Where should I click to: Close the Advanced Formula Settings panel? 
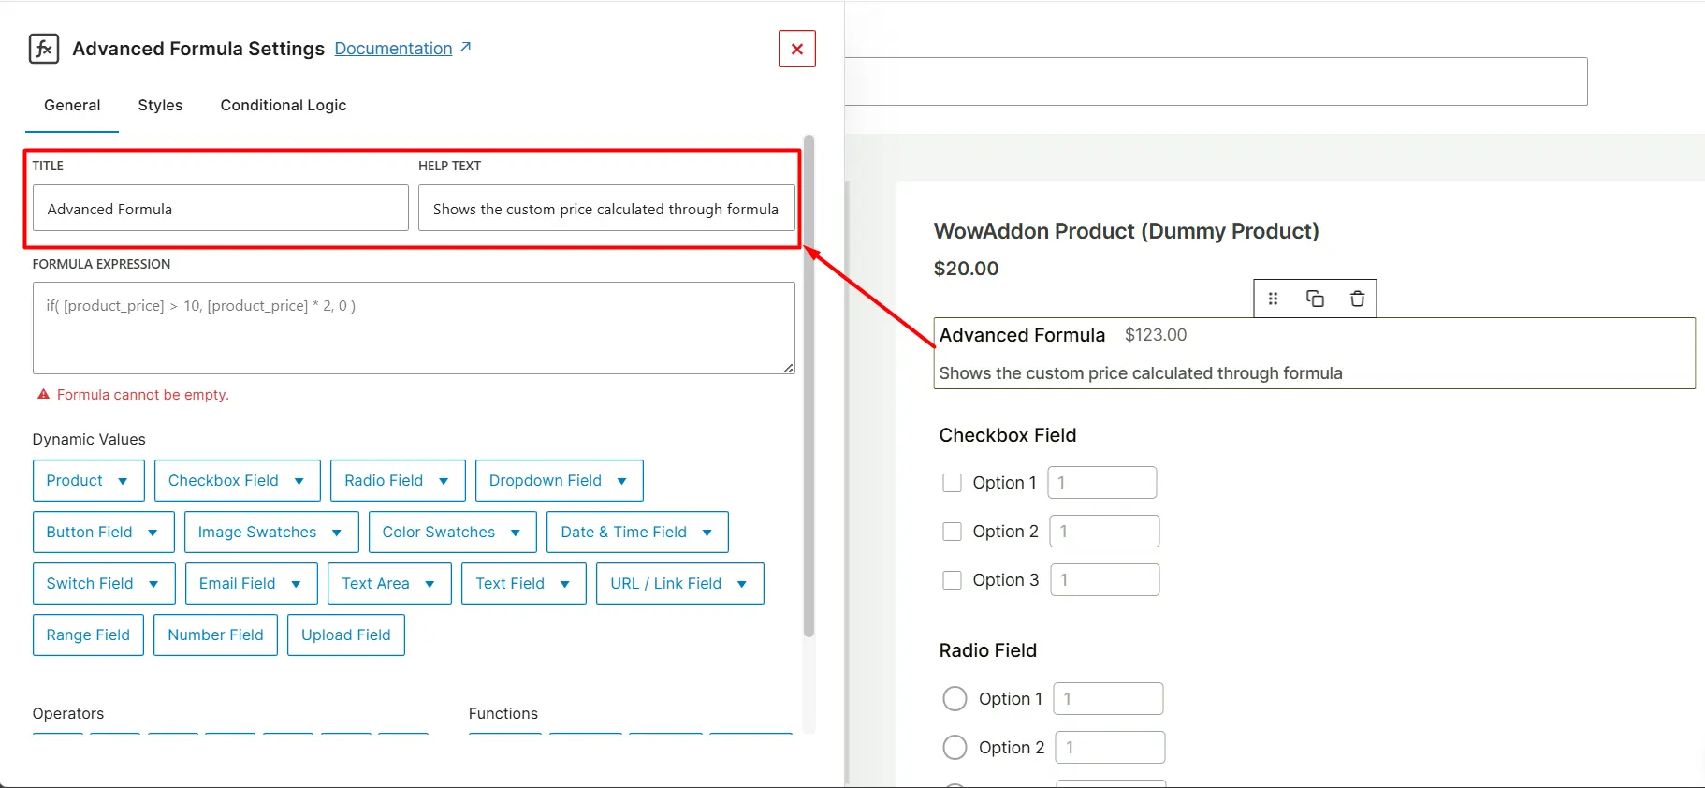pos(796,49)
